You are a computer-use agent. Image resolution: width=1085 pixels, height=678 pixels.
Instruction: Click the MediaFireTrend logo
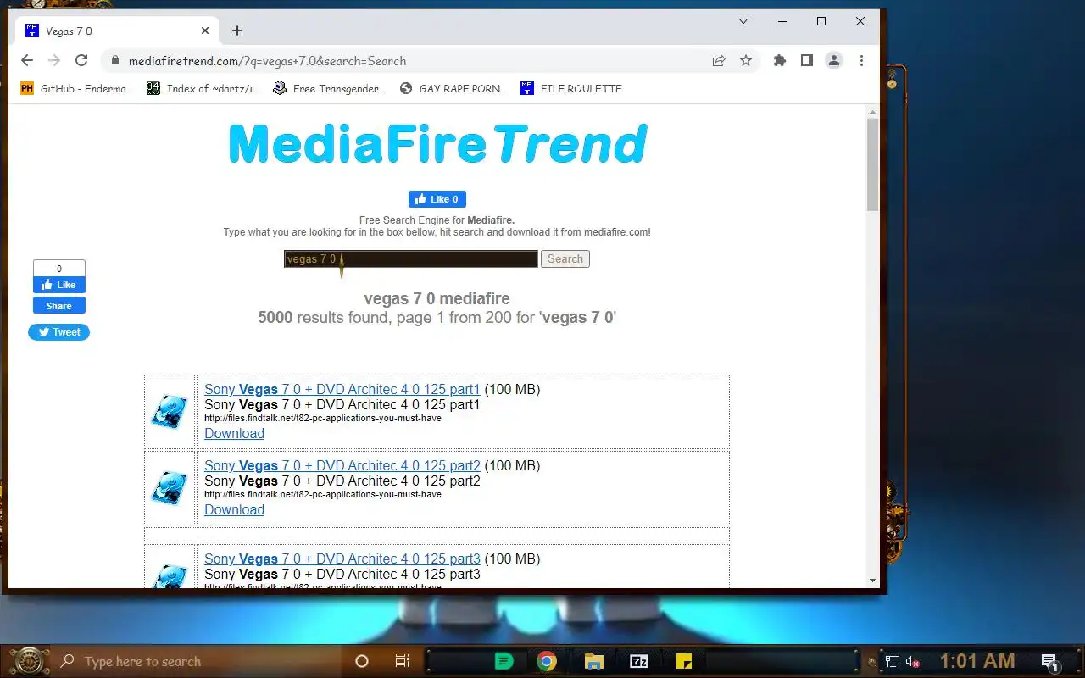pyautogui.click(x=437, y=144)
